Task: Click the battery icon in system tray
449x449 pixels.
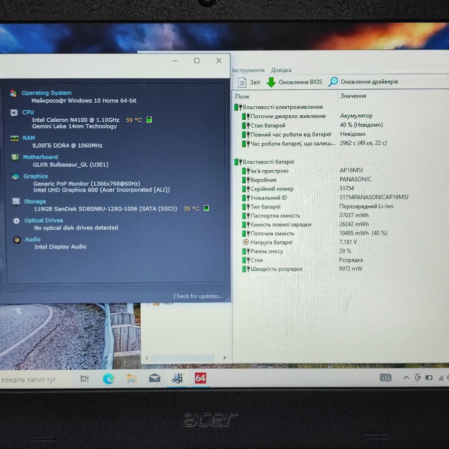Action: tap(429, 378)
